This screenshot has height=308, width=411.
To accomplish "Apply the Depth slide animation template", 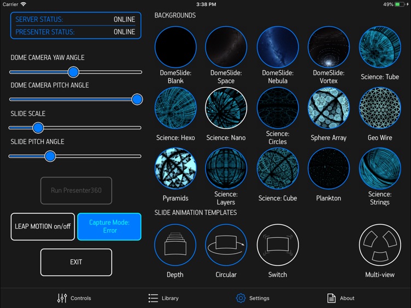I will pyautogui.click(x=175, y=245).
